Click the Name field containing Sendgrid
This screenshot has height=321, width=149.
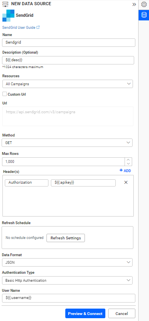pos(68,42)
